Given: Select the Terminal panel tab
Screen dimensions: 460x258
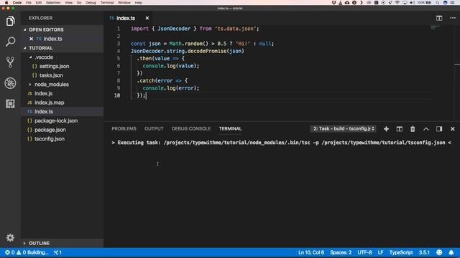Looking at the screenshot, I should click(230, 129).
